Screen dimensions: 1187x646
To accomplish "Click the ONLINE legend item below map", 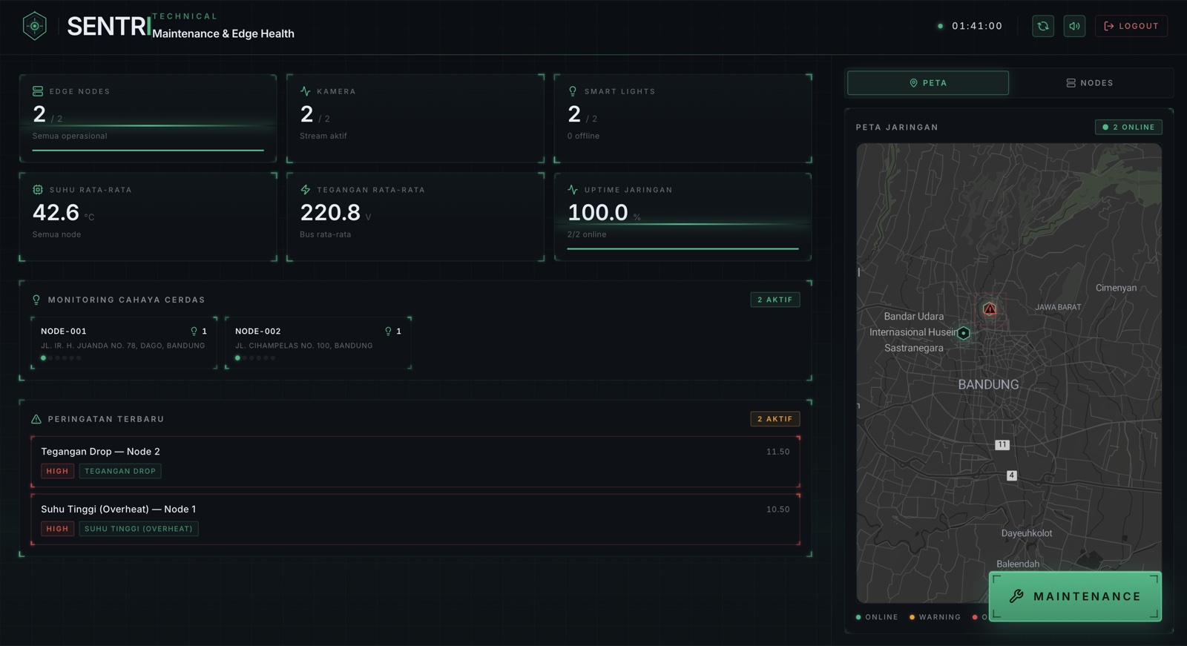I will click(x=877, y=617).
